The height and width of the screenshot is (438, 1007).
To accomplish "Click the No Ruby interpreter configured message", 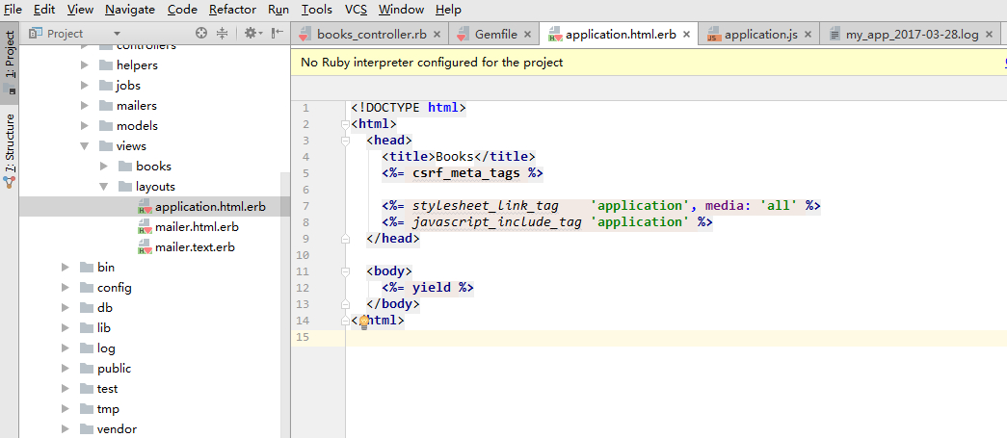I will coord(432,63).
